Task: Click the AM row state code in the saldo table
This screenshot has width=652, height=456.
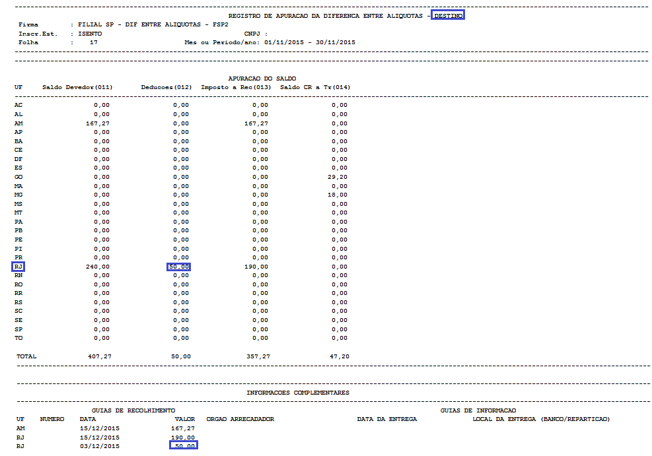Action: [x=18, y=123]
